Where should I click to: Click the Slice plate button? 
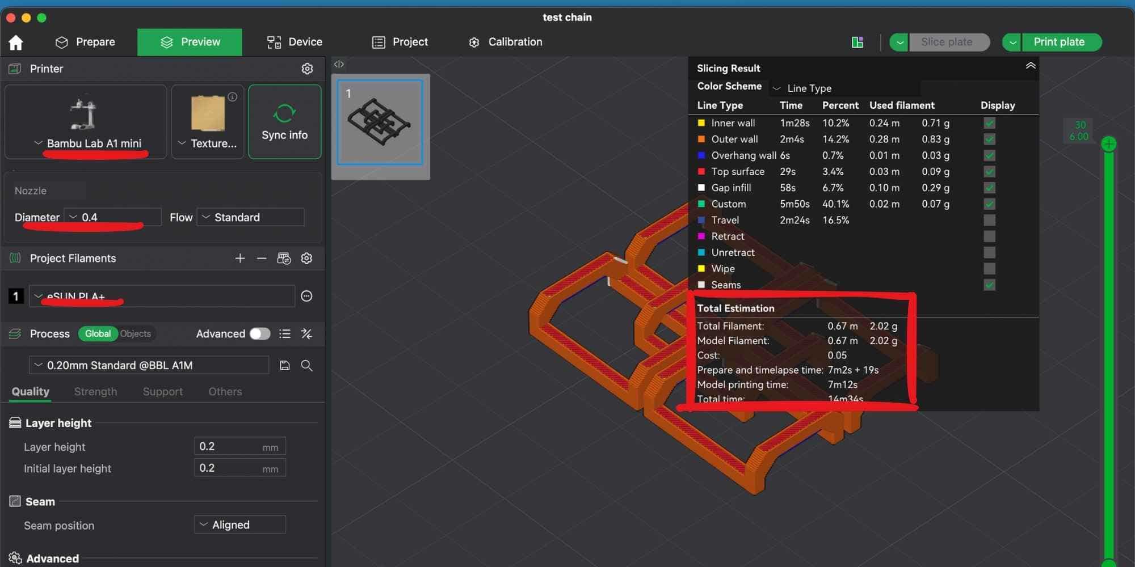point(949,43)
